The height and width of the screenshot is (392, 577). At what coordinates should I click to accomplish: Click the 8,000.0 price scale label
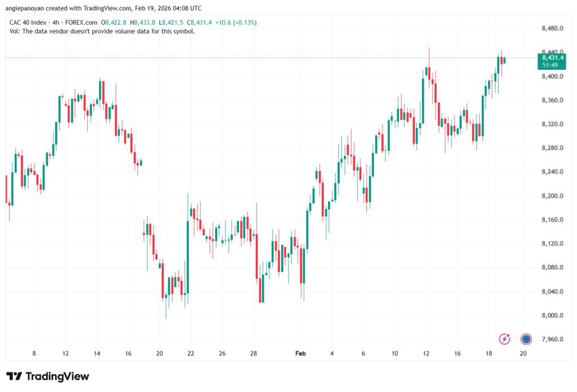click(x=552, y=315)
